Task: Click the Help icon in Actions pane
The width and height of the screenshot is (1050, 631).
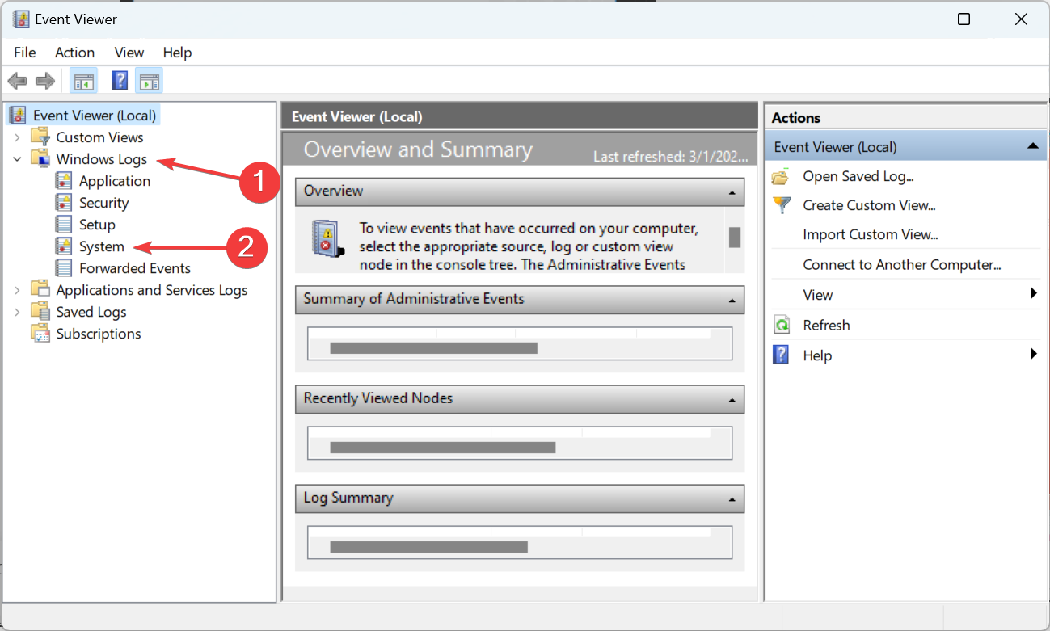Action: tap(781, 355)
